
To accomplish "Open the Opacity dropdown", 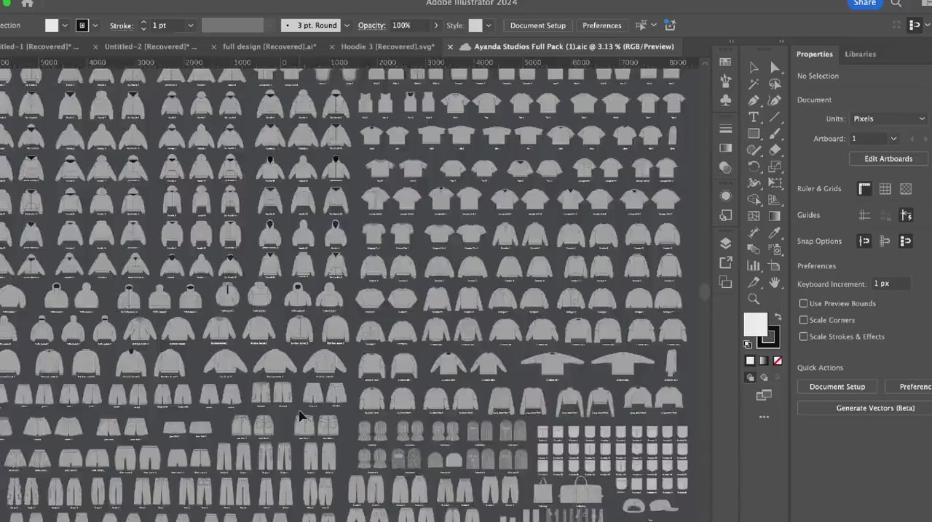I will (x=435, y=25).
